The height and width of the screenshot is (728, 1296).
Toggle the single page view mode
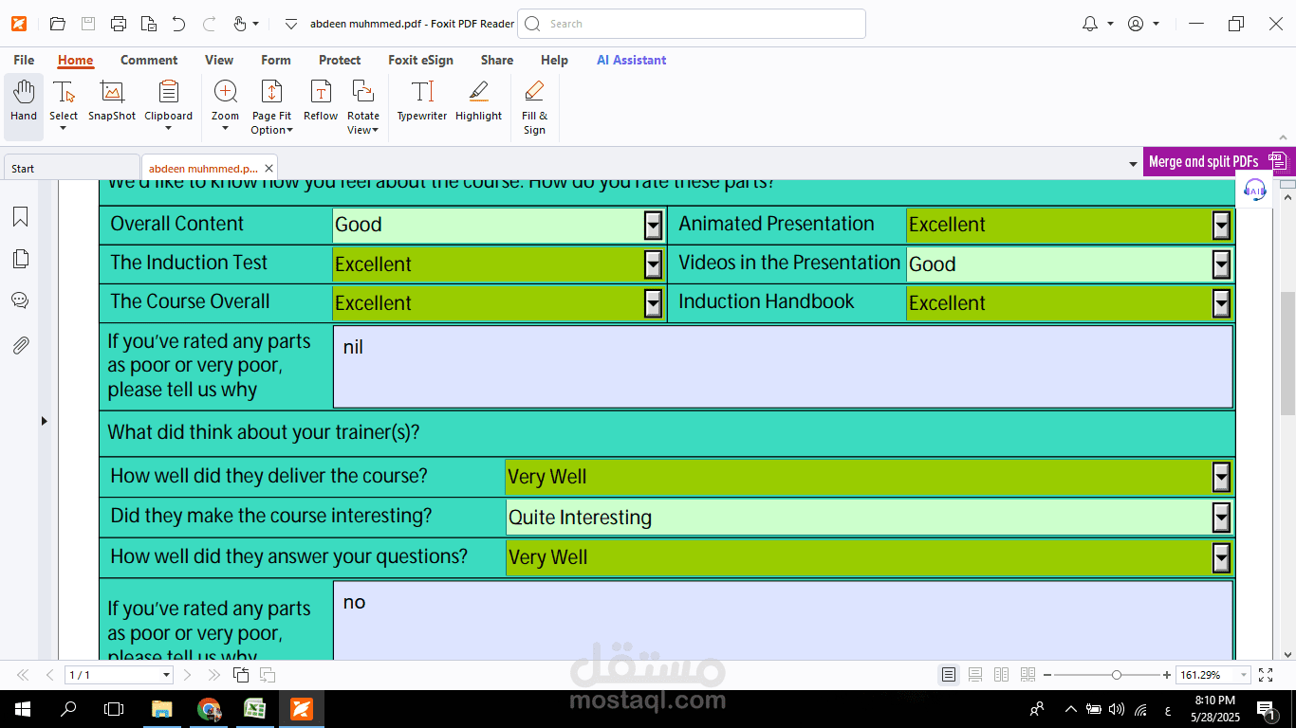[949, 675]
